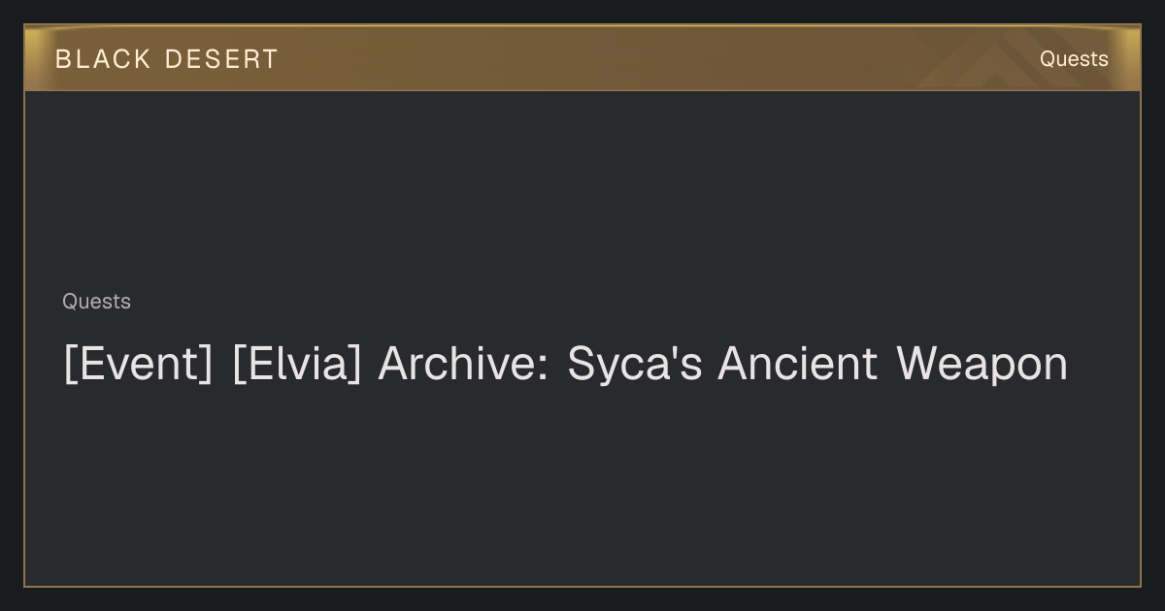This screenshot has width=1165, height=611.
Task: Open the Quests link in the gold header
Action: [1074, 59]
